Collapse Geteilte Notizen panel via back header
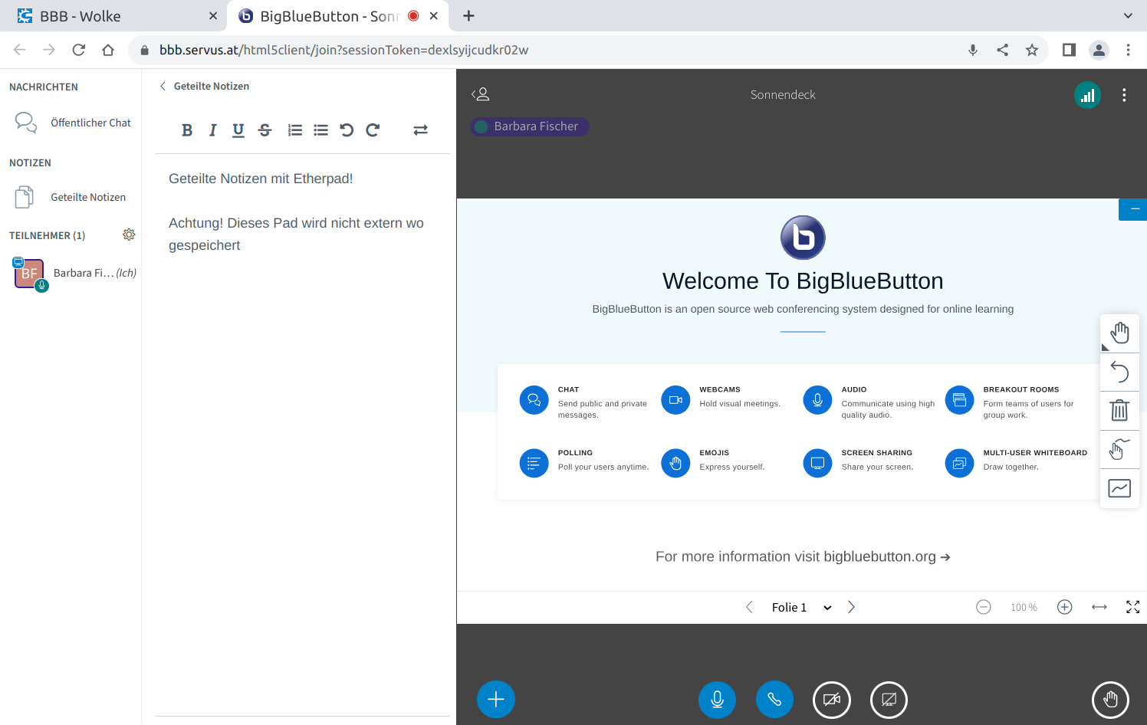Image resolution: width=1147 pixels, height=725 pixels. 205,87
